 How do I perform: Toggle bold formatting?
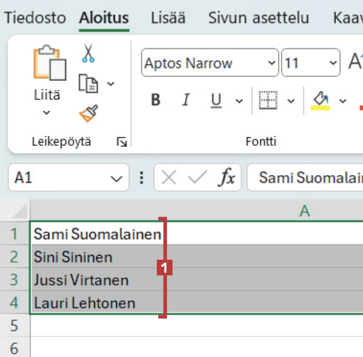(155, 100)
